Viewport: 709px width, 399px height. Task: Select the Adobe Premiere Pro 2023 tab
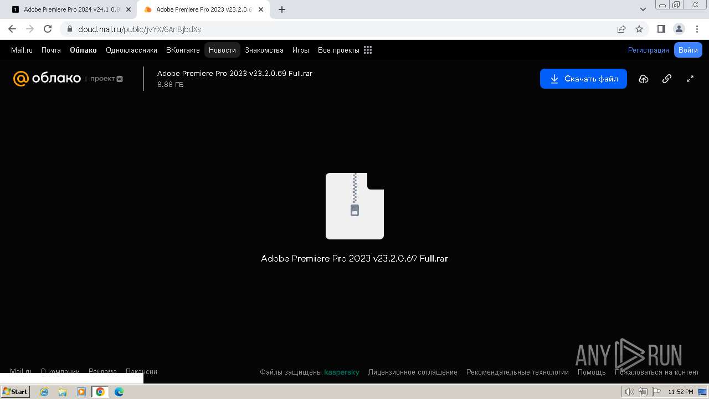click(202, 9)
